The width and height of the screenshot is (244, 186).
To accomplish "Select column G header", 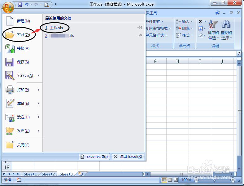I will tap(155, 61).
